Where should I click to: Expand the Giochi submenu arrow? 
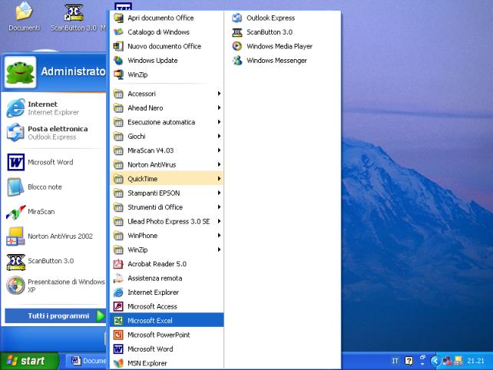tap(219, 136)
